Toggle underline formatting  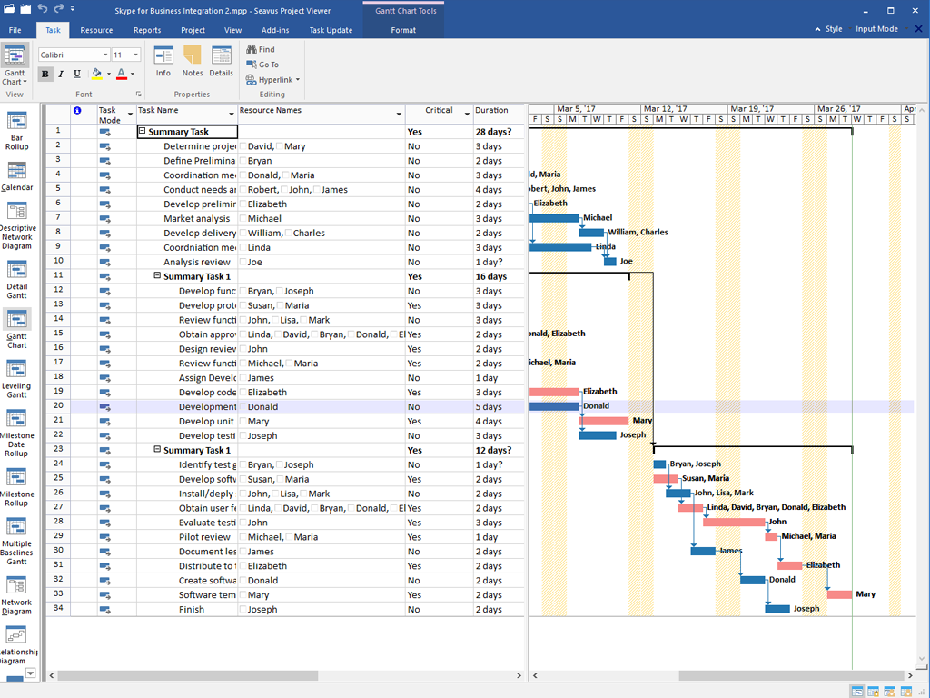(76, 74)
